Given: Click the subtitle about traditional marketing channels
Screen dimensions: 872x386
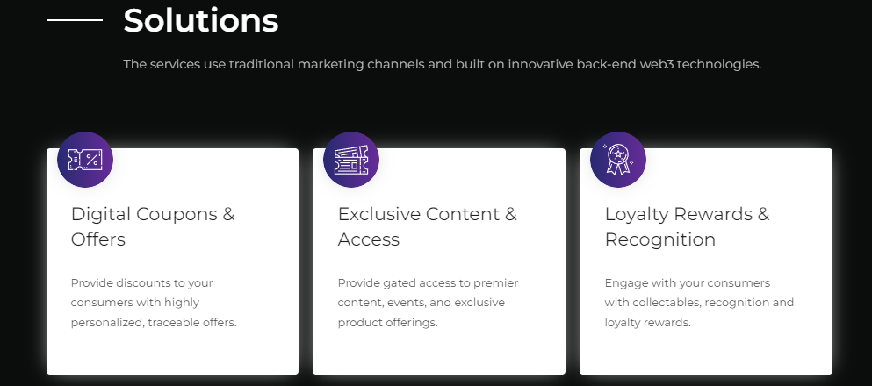Looking at the screenshot, I should point(442,64).
